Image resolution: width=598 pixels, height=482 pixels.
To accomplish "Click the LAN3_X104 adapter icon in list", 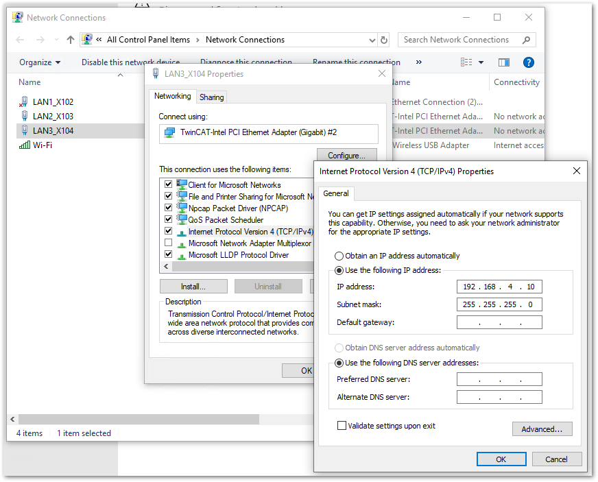I will click(x=25, y=130).
